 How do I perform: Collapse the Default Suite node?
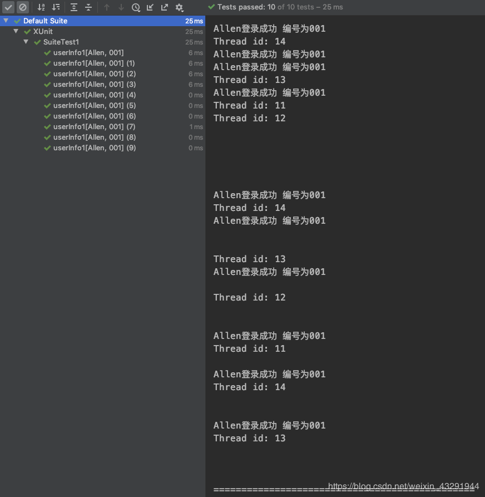tap(6, 21)
